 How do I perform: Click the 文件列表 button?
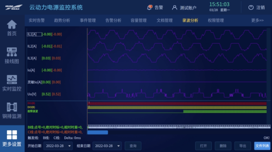(262, 146)
